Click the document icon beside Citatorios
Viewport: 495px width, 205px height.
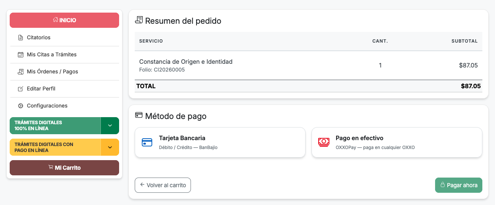20,37
